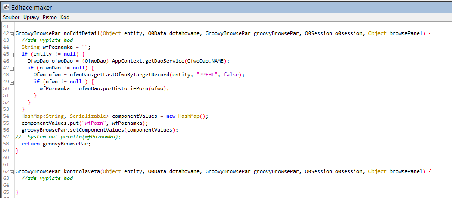Click the kontrolaVeta method name

click(82, 171)
